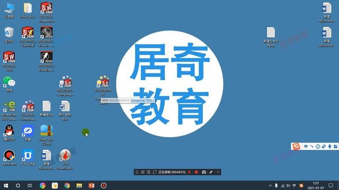
Task: Select the WeChat desktop shortcut
Action: tap(10, 84)
